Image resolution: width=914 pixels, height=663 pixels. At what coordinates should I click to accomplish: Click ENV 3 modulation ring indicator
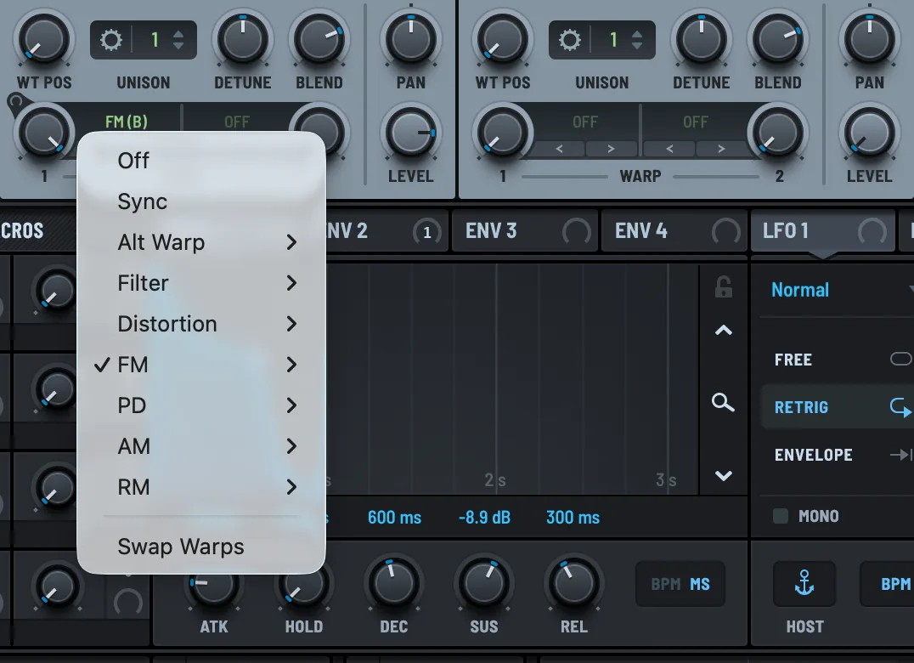click(576, 232)
